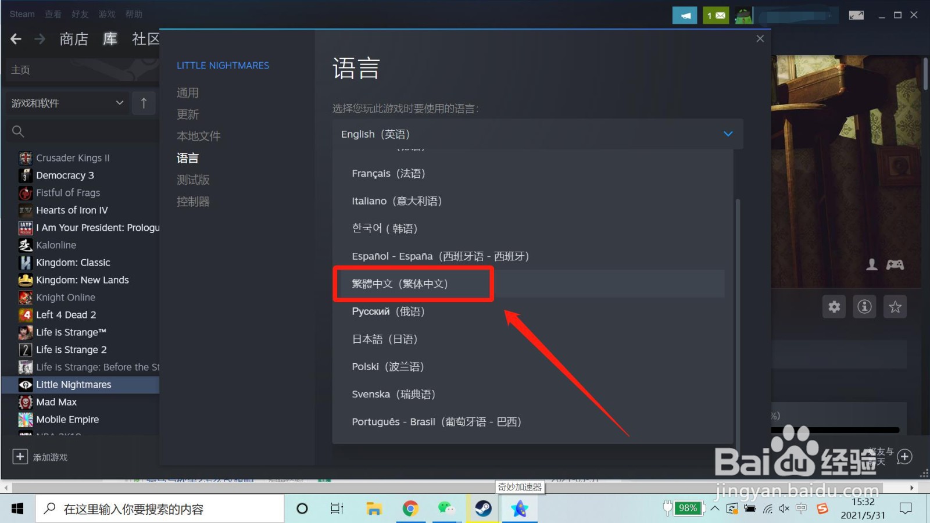930x523 pixels.
Task: Click the Steam back navigation arrow
Action: 16,39
